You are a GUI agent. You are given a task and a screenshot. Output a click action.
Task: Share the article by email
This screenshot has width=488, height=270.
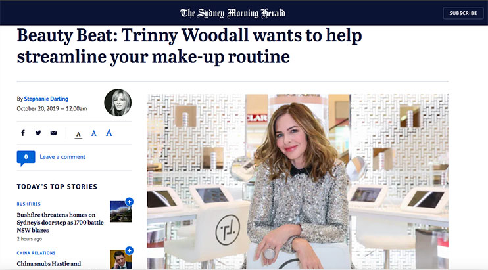(53, 133)
